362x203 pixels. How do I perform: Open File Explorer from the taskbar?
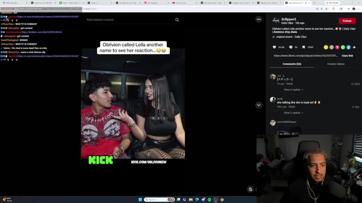pyautogui.click(x=191, y=200)
